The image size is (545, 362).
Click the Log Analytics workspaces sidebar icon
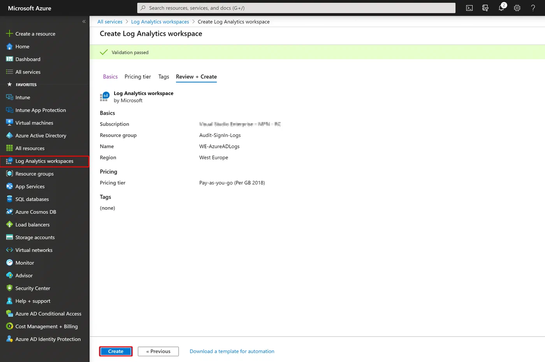(9, 161)
